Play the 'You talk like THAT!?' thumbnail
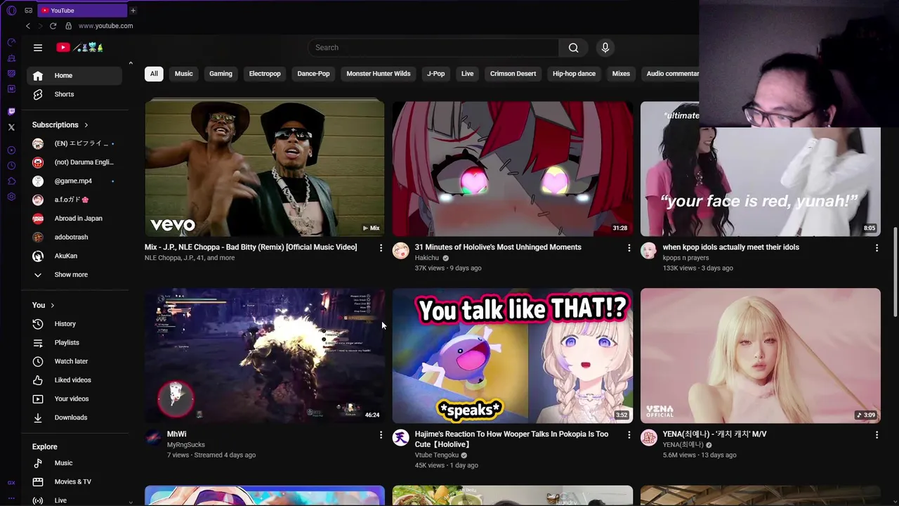 [x=513, y=356]
